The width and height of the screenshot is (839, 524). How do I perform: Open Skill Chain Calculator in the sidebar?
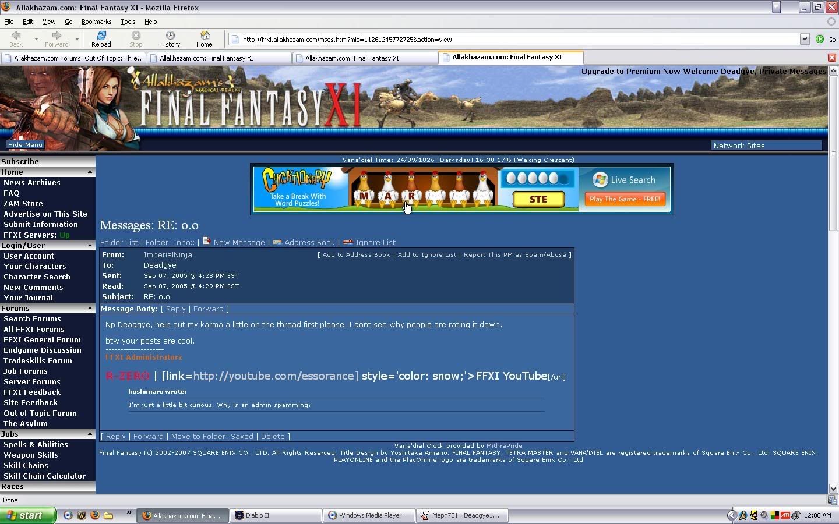click(x=44, y=476)
